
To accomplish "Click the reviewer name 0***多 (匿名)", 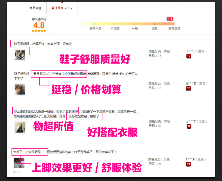I will pyautogui.click(x=197, y=84).
